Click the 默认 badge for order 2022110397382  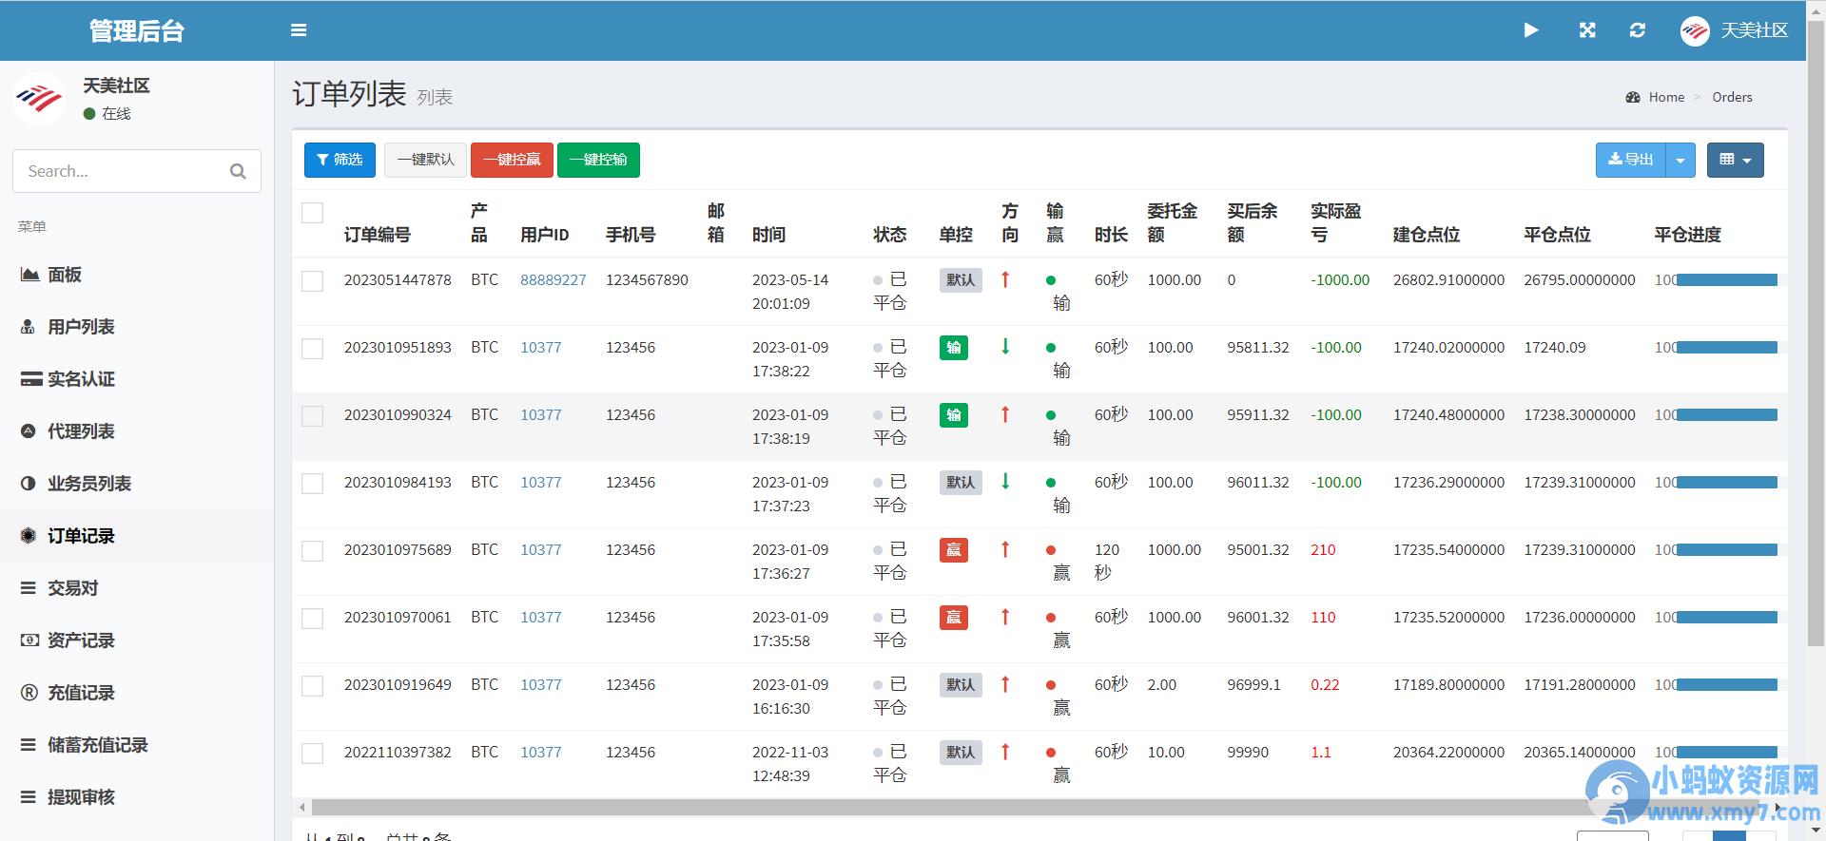[x=961, y=753]
